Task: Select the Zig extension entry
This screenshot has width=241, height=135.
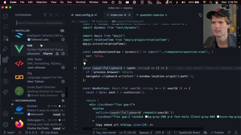Action: pos(39,77)
